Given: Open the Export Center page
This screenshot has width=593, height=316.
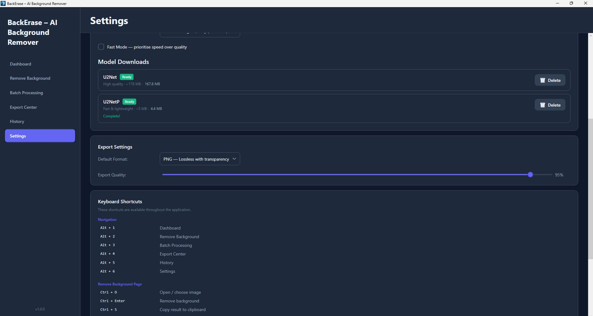Looking at the screenshot, I should 40,107.
